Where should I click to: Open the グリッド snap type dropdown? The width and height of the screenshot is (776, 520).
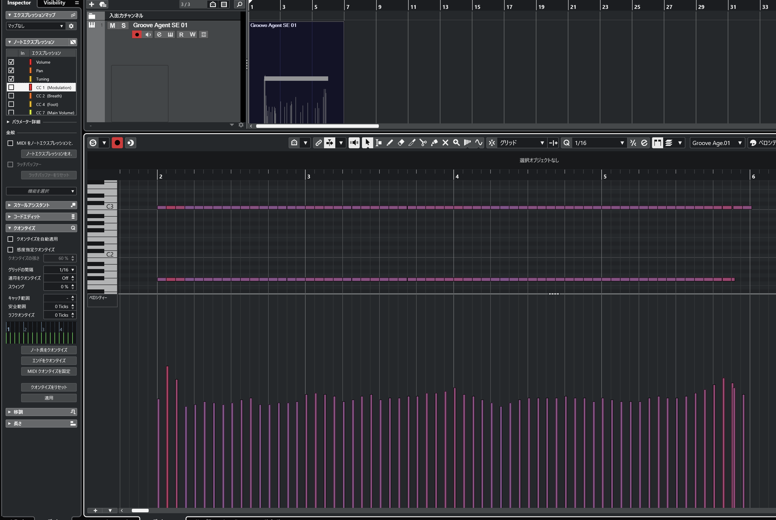[522, 143]
